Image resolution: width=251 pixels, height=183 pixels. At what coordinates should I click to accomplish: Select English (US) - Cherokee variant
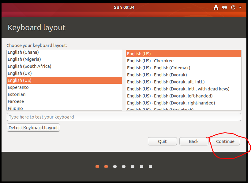184,61
